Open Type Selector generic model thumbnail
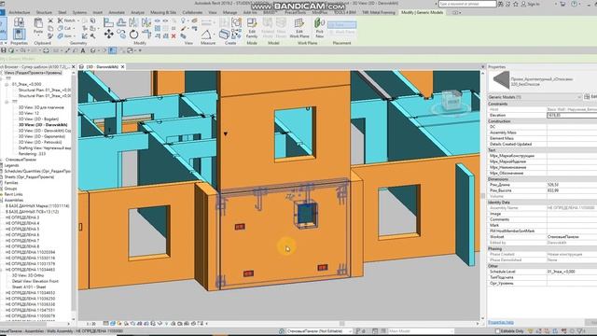 point(500,80)
